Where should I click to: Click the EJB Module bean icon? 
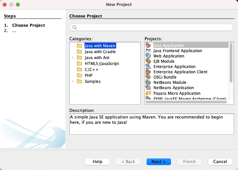[x=148, y=61]
